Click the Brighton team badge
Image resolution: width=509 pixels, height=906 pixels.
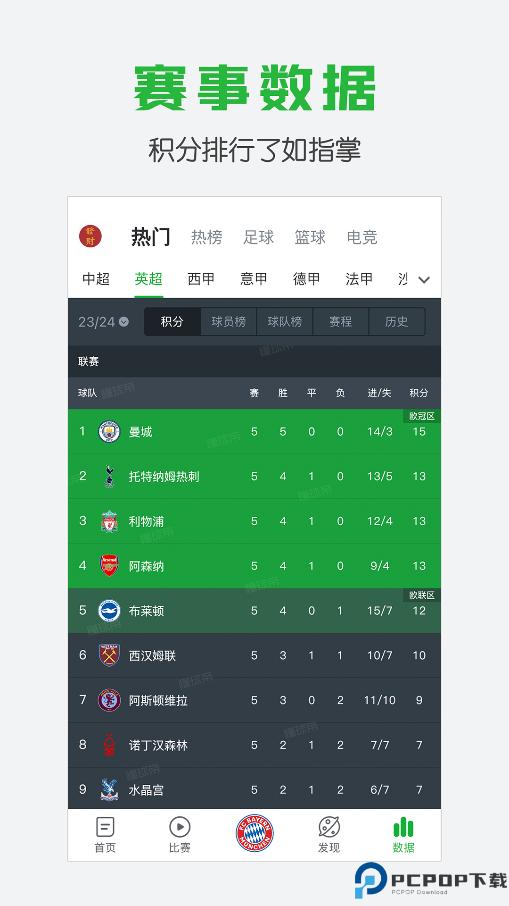click(x=109, y=610)
